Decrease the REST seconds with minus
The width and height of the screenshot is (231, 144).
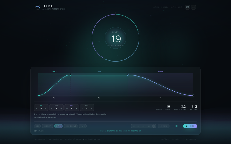82,109
